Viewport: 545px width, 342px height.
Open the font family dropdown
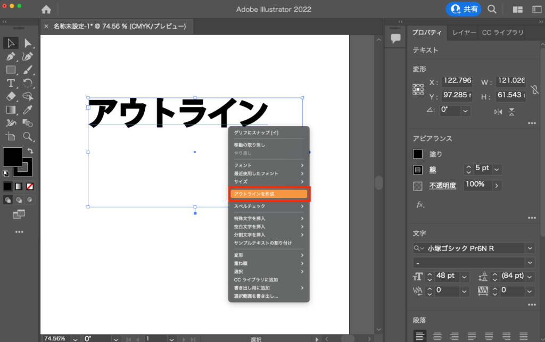tap(530, 248)
